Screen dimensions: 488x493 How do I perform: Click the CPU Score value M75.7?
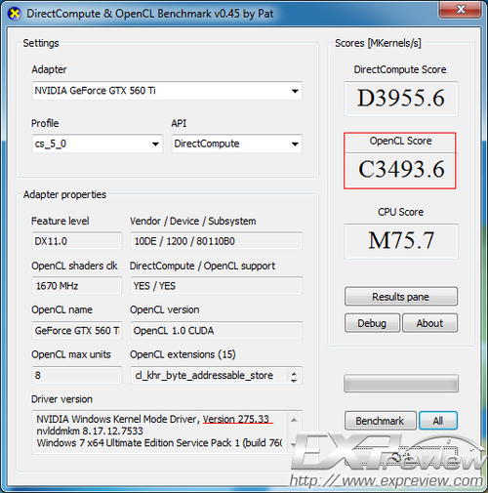[x=401, y=241]
